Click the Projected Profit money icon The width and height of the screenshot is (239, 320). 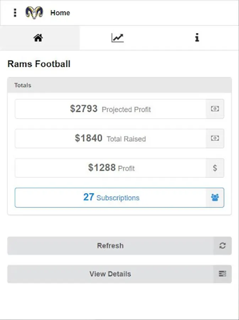tap(215, 109)
